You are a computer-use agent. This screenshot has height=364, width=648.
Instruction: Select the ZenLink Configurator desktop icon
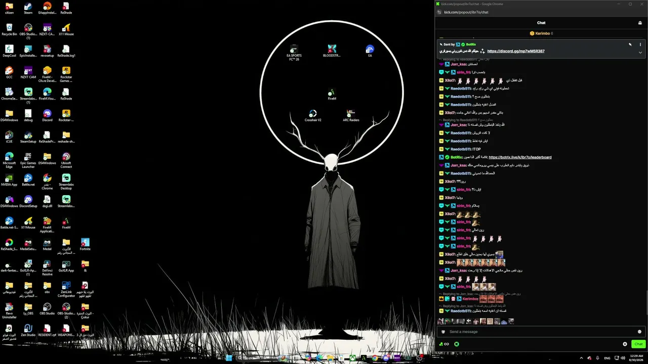tap(66, 289)
